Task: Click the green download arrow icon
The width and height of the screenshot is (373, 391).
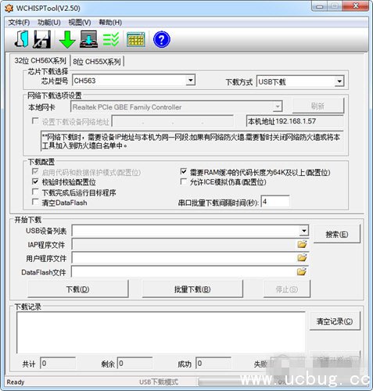Action: (67, 39)
